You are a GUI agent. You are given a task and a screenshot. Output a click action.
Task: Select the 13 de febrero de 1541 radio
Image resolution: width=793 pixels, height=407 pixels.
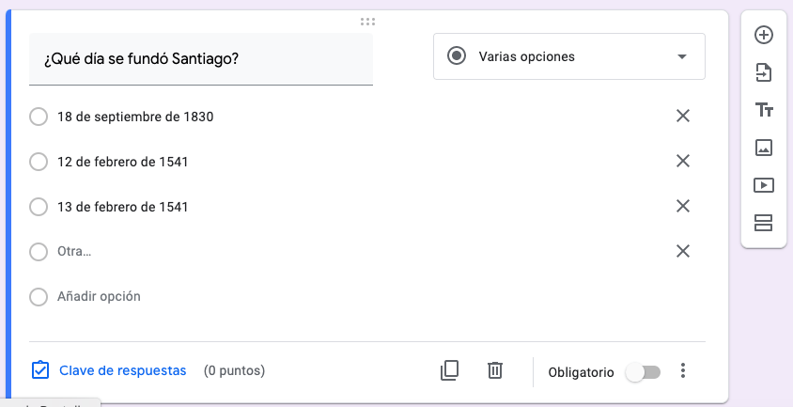tap(39, 207)
